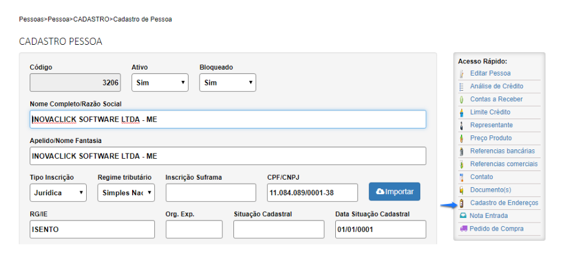Image resolution: width=564 pixels, height=254 pixels.
Task: Click the Pedido de Compra truck icon
Action: 463,229
